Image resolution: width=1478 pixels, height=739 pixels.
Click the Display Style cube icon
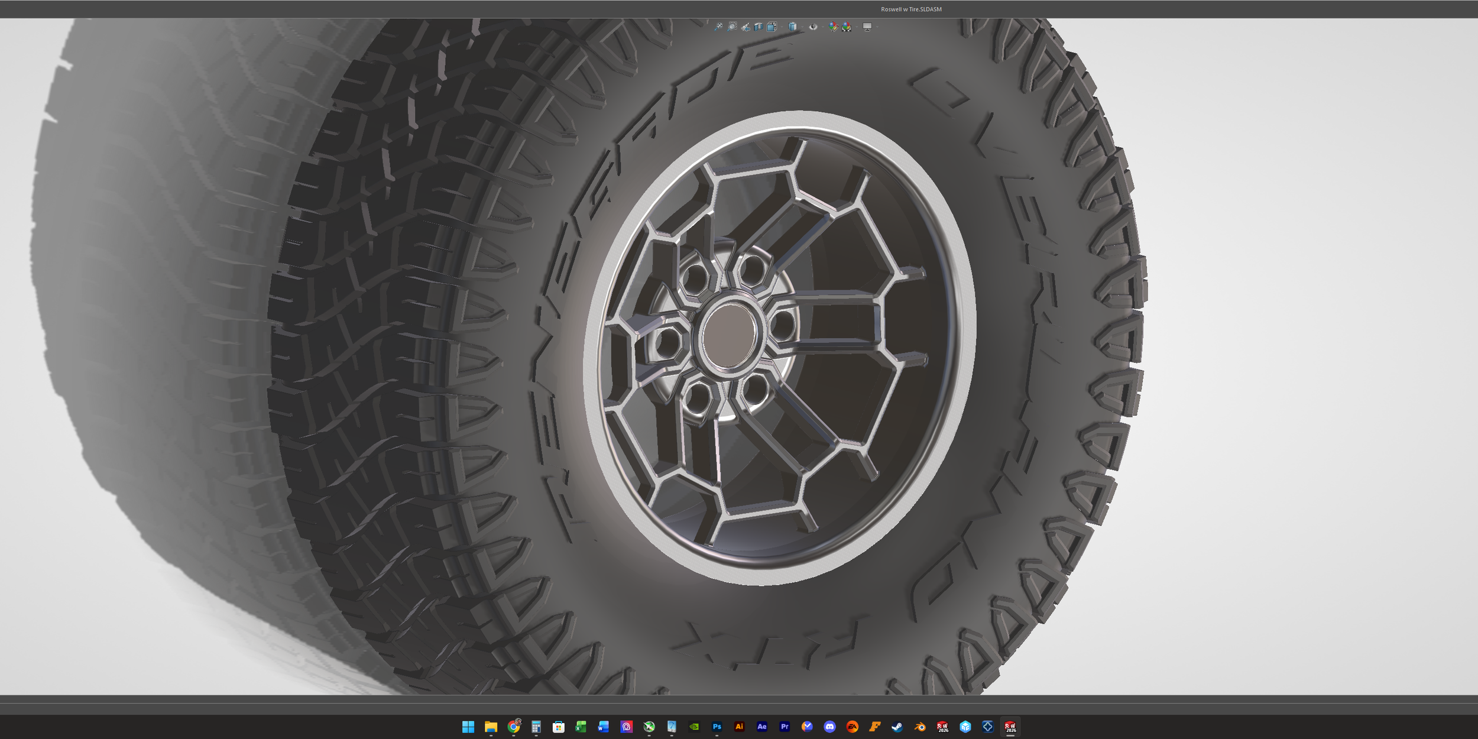coord(792,27)
